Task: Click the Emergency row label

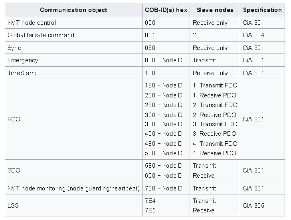Action: pyautogui.click(x=23, y=60)
